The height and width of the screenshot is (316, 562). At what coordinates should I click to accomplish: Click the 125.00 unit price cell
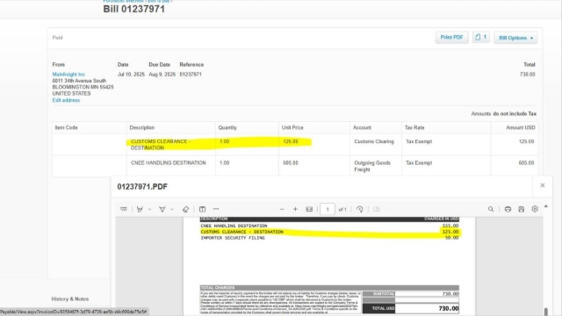314,144
